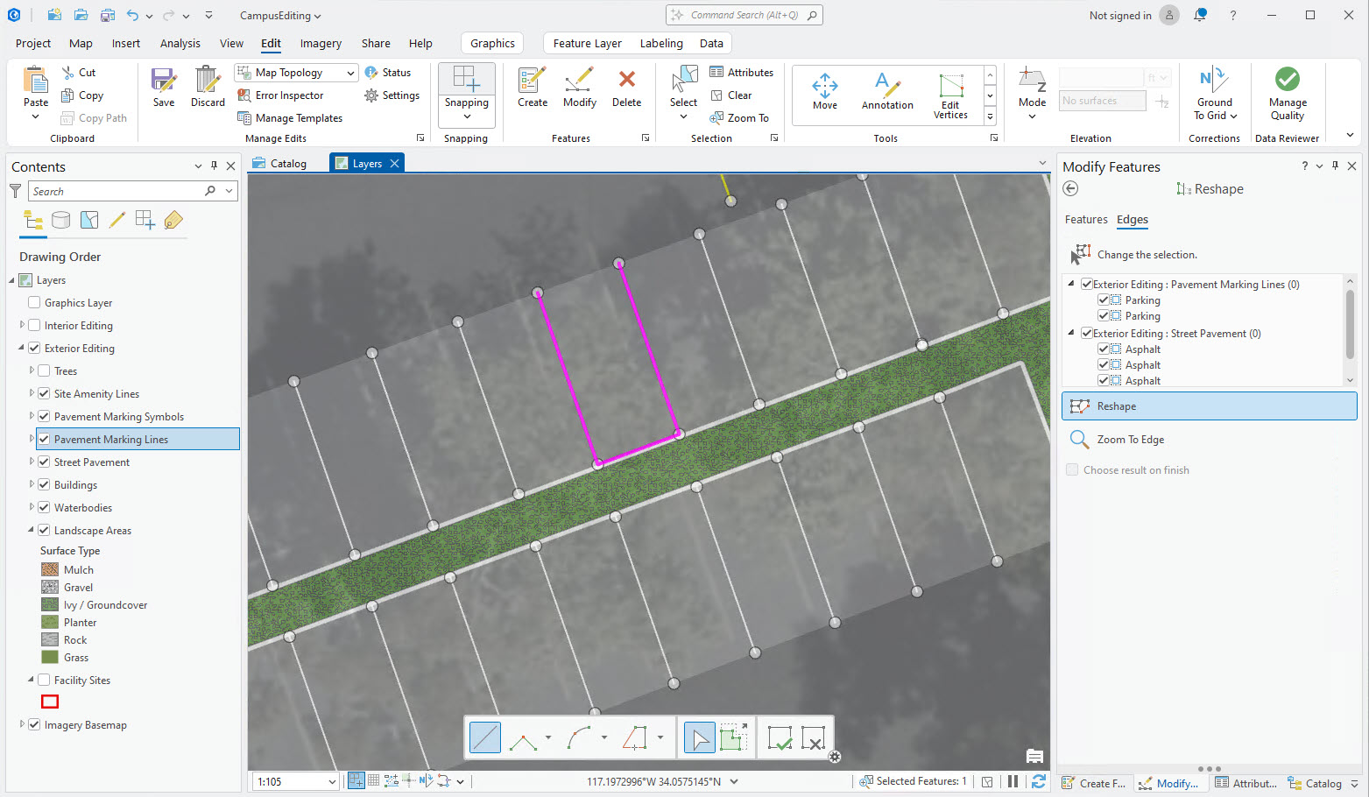Open the Labeling contextual tab
This screenshot has height=797, width=1369.
661,43
